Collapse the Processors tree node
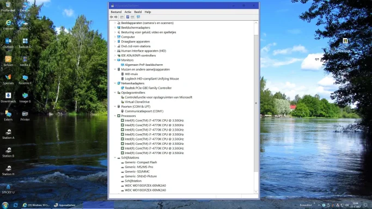Screen dimensions: 372x209 coord(115,116)
